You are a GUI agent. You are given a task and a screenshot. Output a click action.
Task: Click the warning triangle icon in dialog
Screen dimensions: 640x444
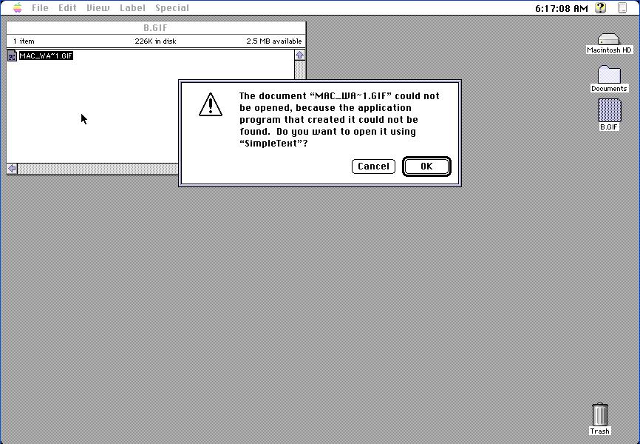click(211, 104)
